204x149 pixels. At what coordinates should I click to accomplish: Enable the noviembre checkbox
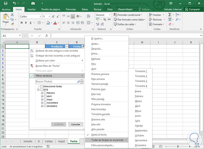point(45,103)
